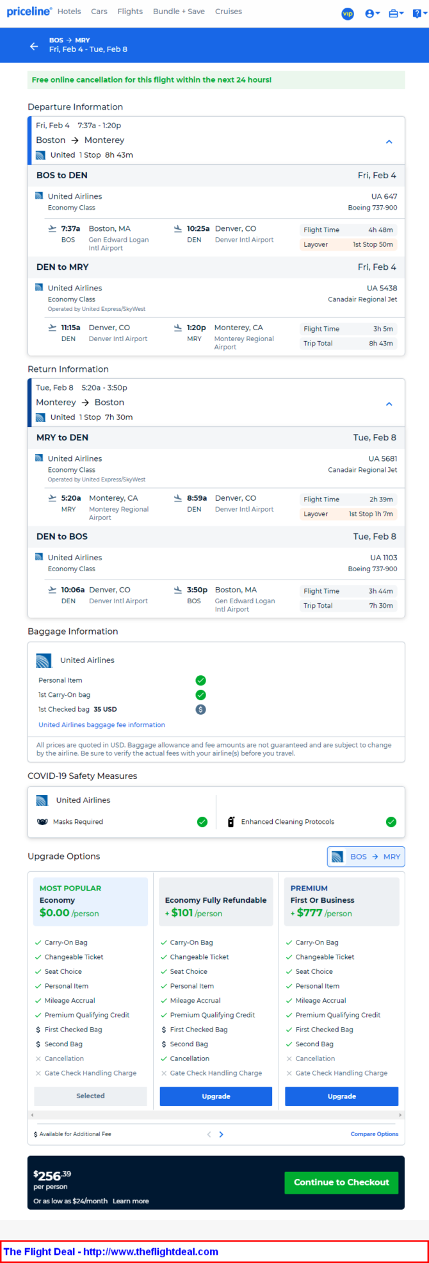Image resolution: width=429 pixels, height=1263 pixels.
Task: Click landing icon next to 3:50p
Action: pyautogui.click(x=177, y=589)
